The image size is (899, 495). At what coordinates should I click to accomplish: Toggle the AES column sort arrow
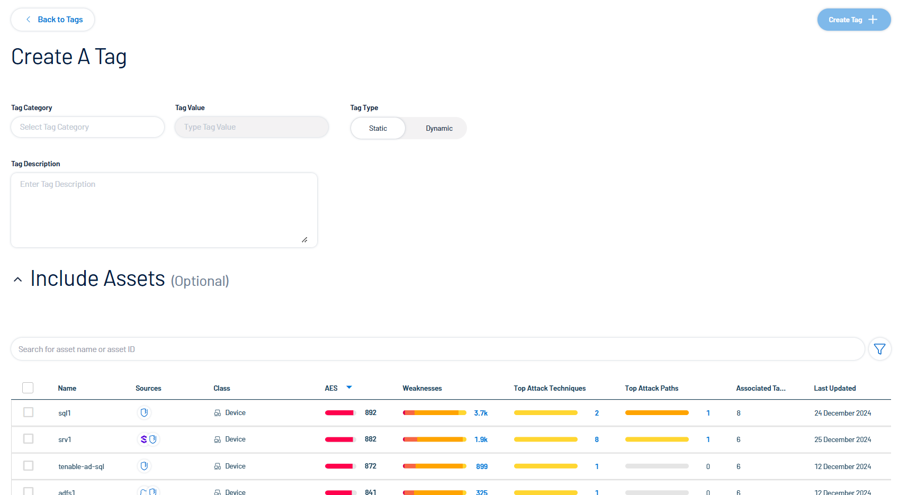click(349, 388)
